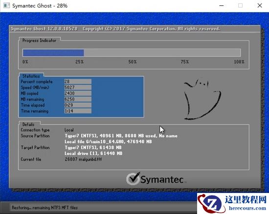Click the ghost mascot drawing
Screen dimensions: 269x214
pos(202,99)
